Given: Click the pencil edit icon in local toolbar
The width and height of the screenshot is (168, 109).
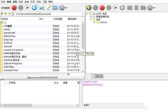Looking at the screenshot, I should [x=49, y=8].
